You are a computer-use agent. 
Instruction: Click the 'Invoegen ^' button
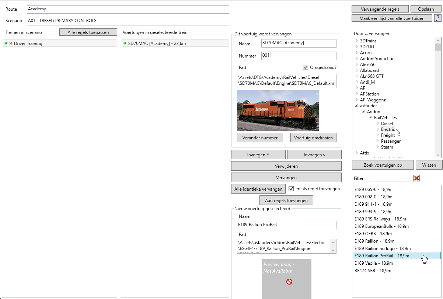pos(258,154)
